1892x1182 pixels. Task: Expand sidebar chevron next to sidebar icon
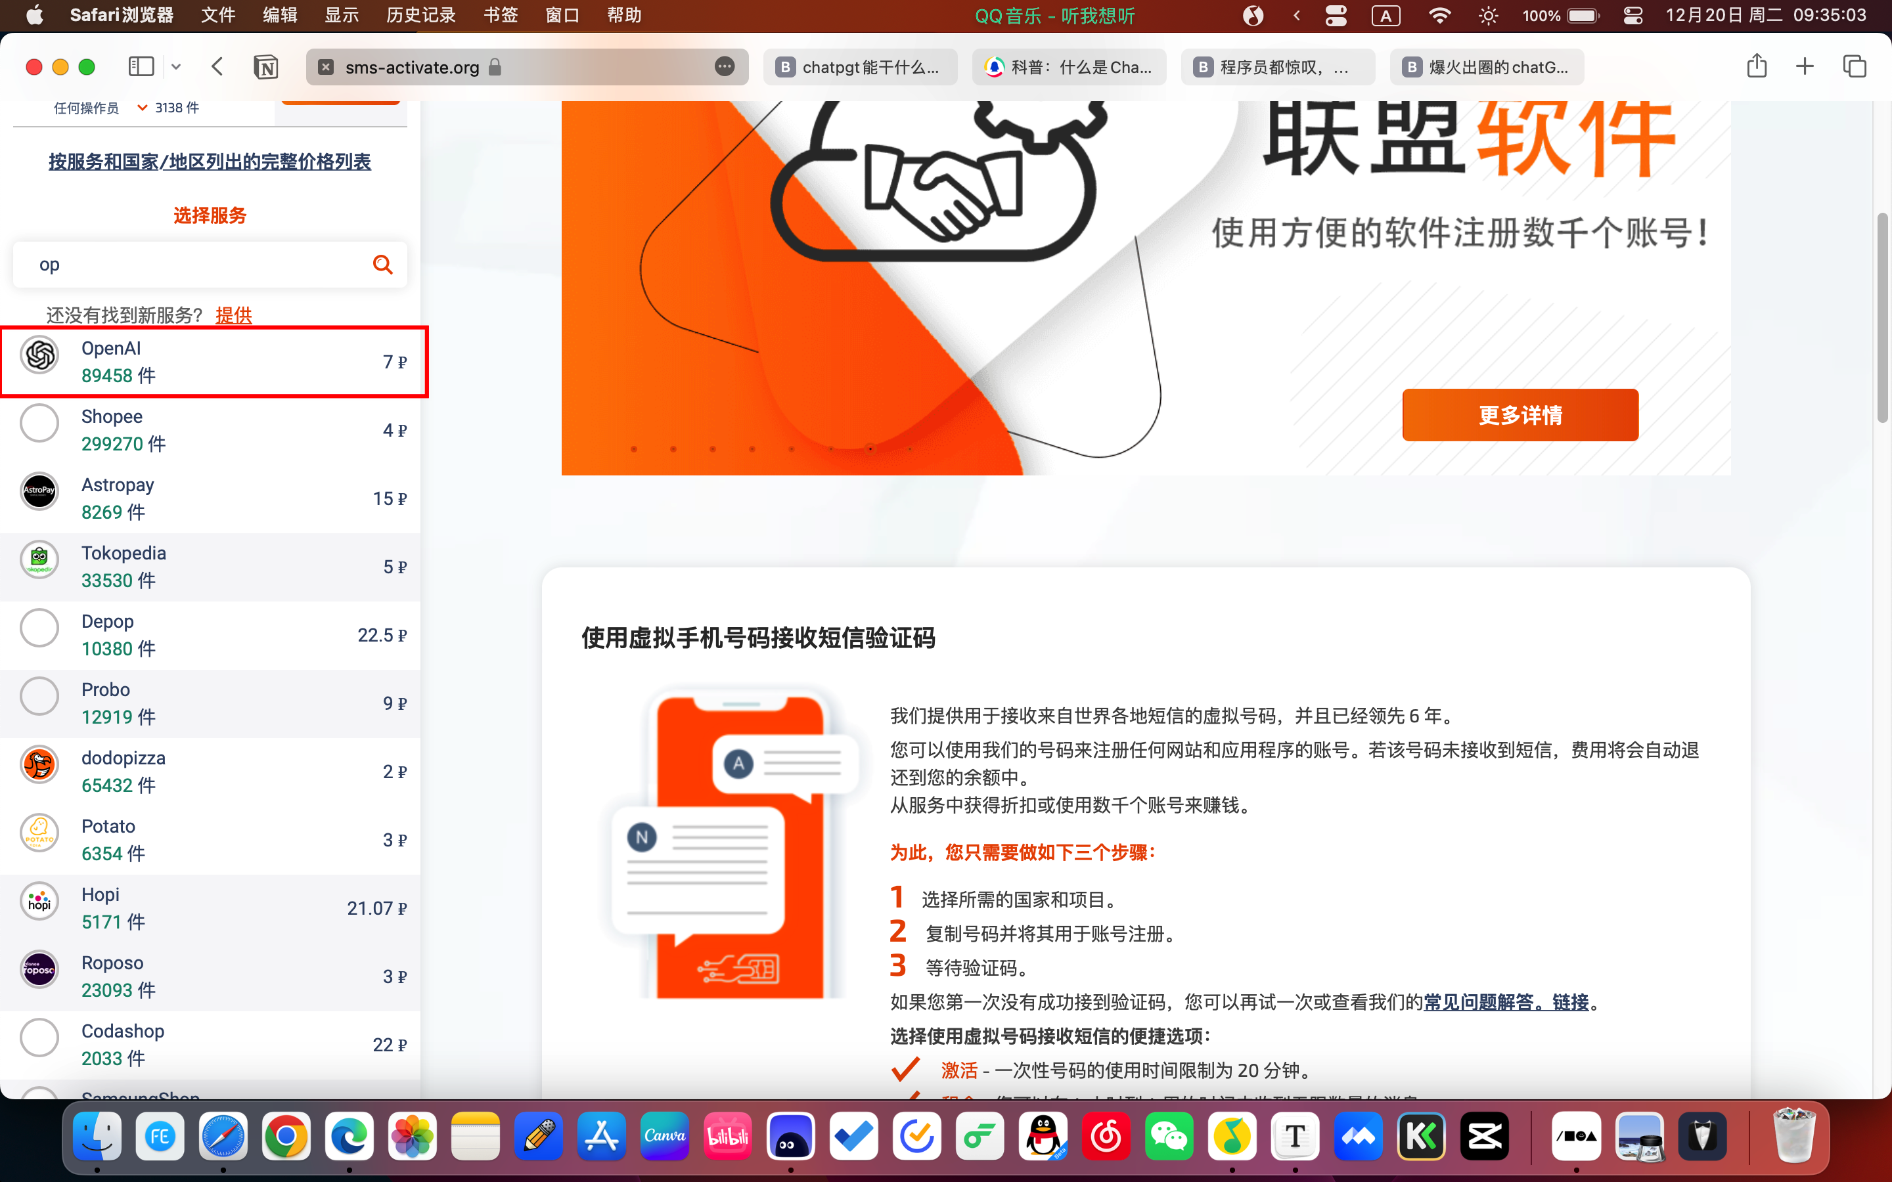click(x=176, y=66)
